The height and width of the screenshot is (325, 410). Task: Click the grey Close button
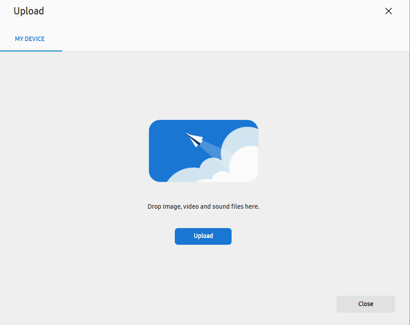(365, 304)
